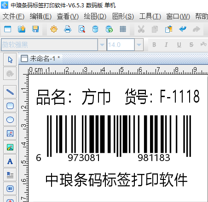Click the New Label document icon
Screen dimensions: 208x202
coord(7,29)
